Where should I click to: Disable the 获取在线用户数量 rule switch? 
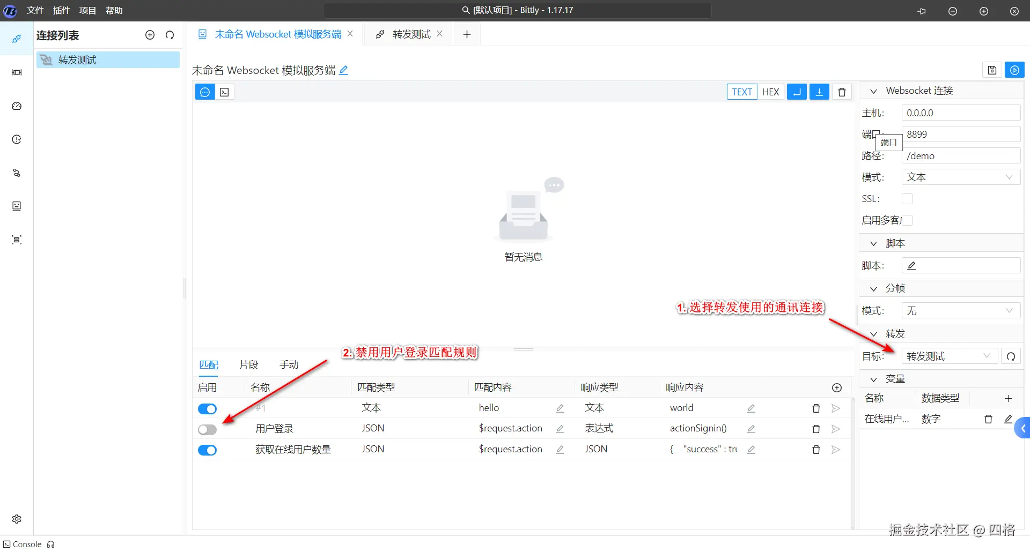point(207,450)
